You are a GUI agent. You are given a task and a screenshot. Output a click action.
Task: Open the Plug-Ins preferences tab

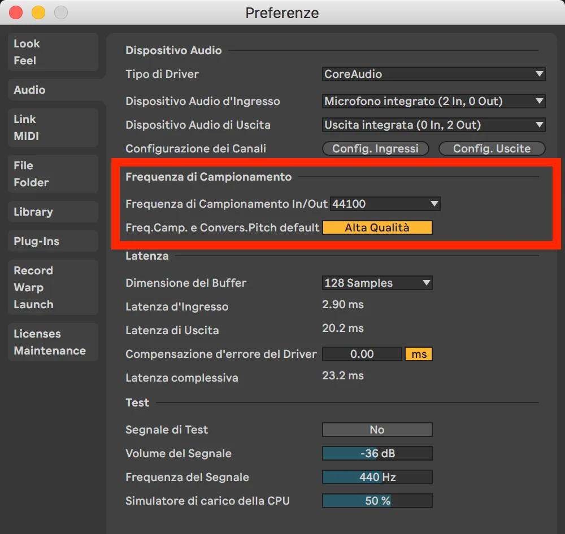53,241
